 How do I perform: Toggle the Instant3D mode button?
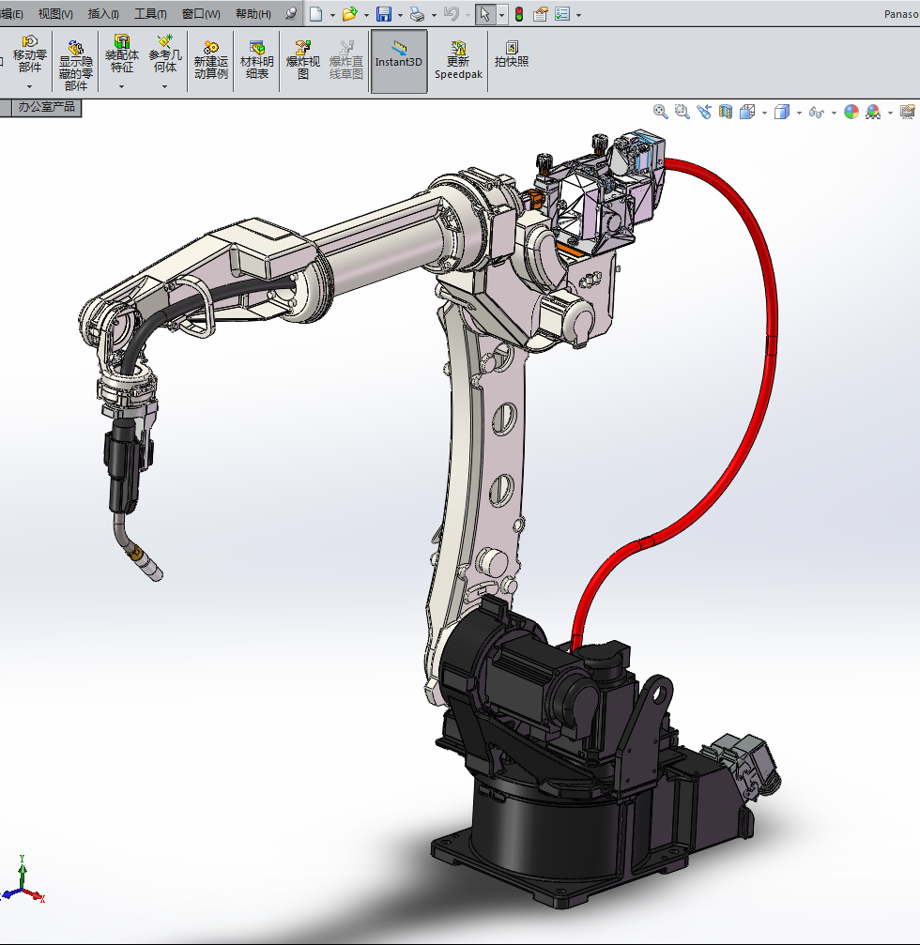[399, 60]
